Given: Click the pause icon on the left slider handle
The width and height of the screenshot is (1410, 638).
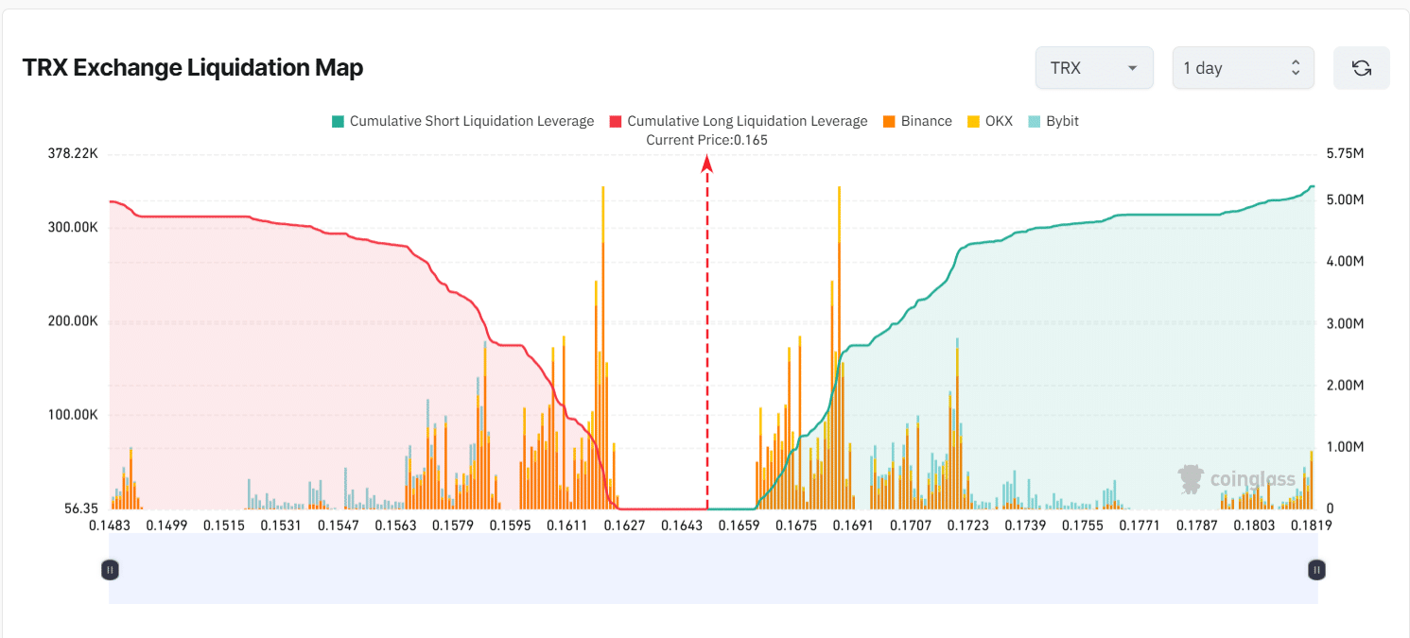Looking at the screenshot, I should pyautogui.click(x=110, y=569).
